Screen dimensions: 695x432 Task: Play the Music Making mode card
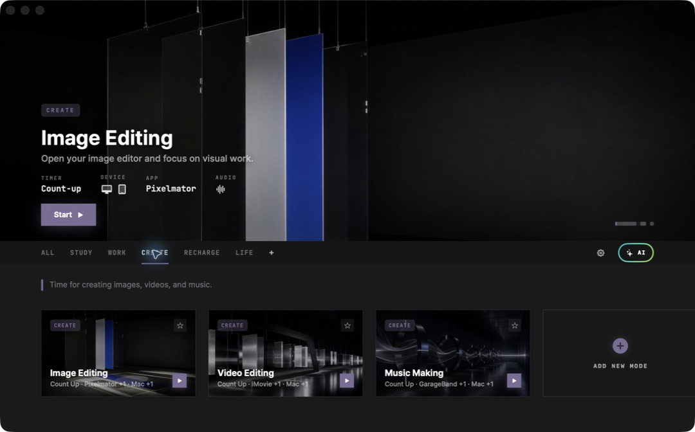[514, 381]
